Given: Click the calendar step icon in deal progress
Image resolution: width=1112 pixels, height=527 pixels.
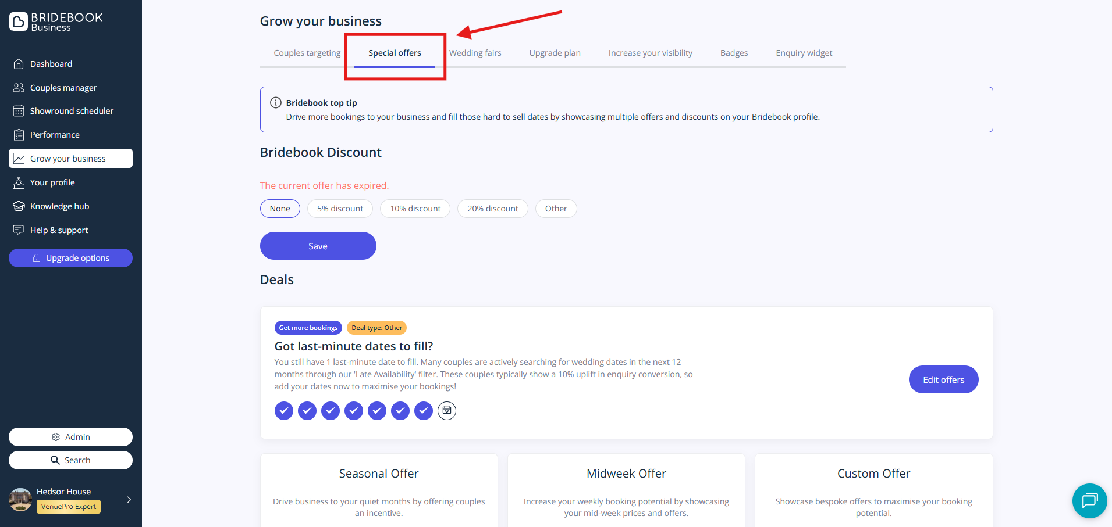Looking at the screenshot, I should pyautogui.click(x=446, y=411).
